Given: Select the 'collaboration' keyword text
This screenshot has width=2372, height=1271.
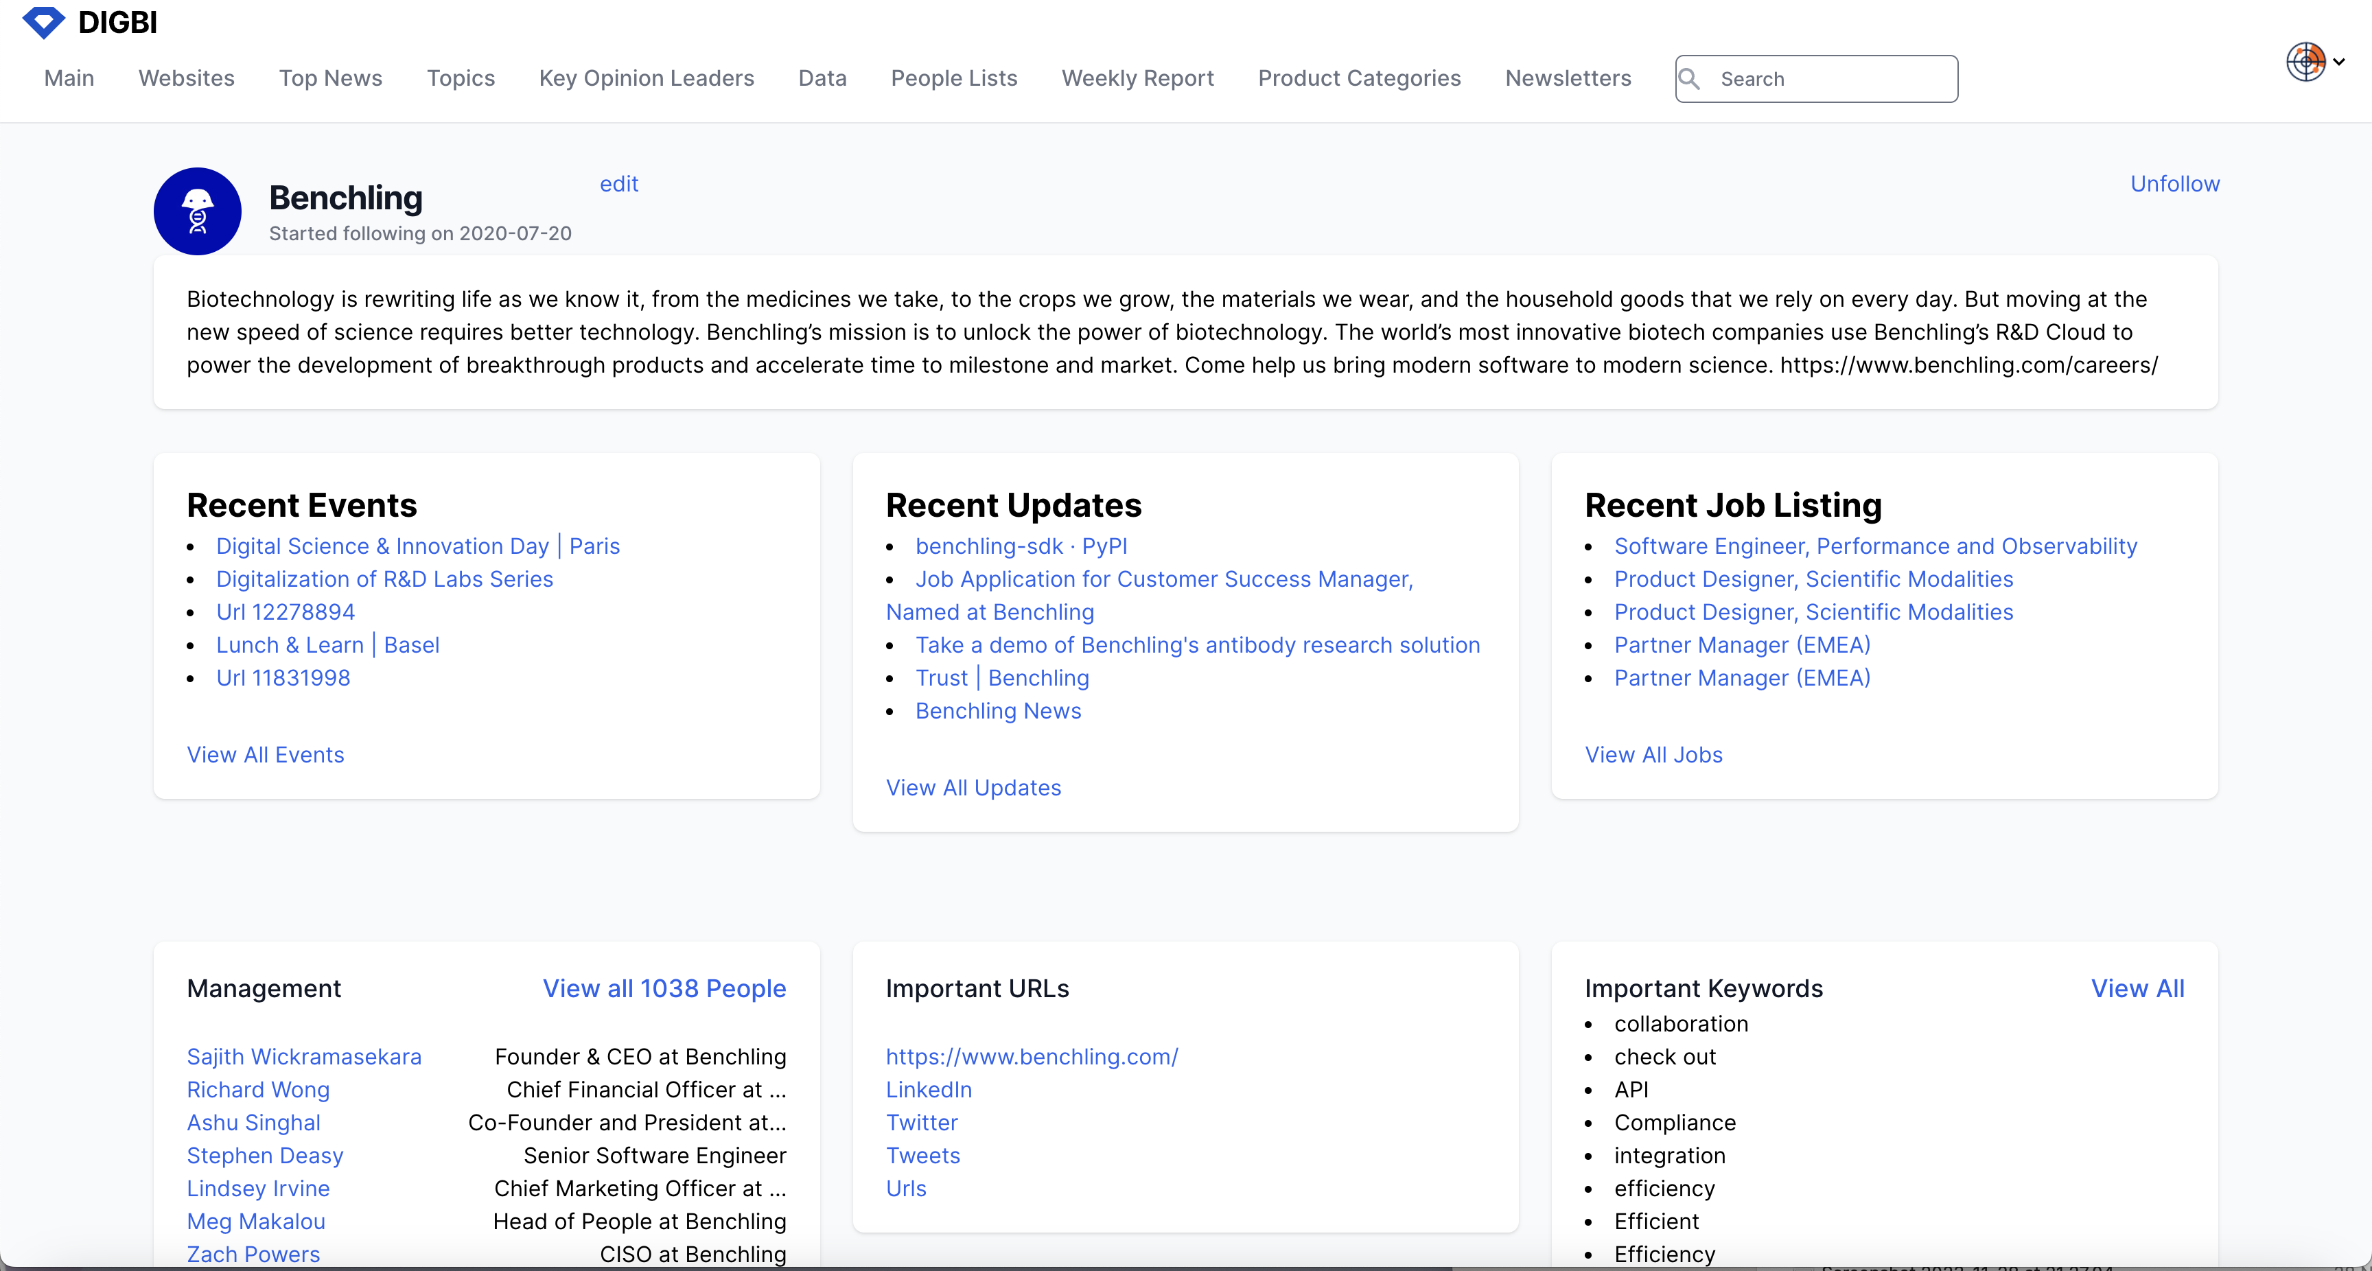Looking at the screenshot, I should click(x=1680, y=1024).
